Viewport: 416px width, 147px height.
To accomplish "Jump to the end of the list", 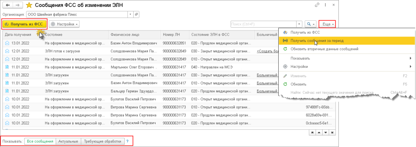I will click(x=332, y=132).
